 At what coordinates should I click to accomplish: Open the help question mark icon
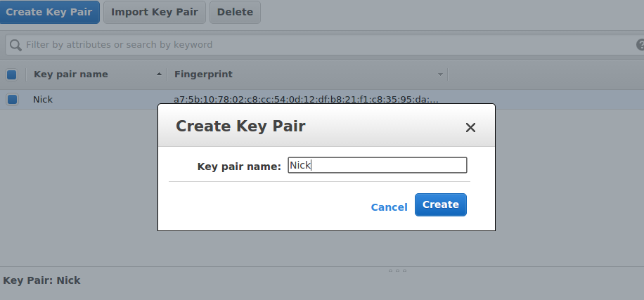point(640,45)
